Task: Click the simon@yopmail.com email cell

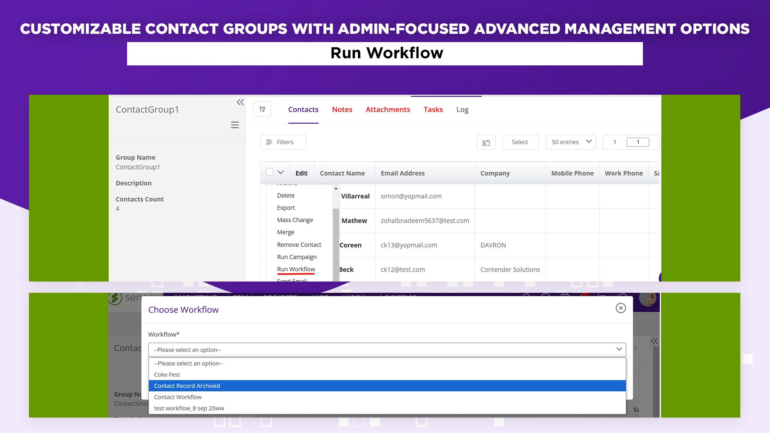Action: (x=411, y=196)
